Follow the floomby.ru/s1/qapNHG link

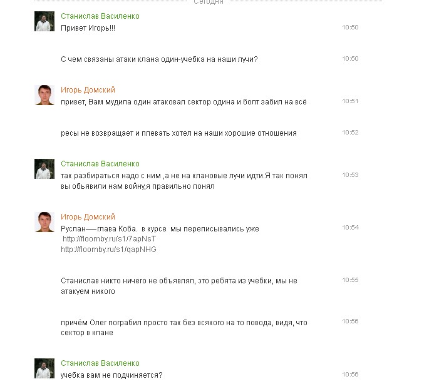tap(108, 250)
